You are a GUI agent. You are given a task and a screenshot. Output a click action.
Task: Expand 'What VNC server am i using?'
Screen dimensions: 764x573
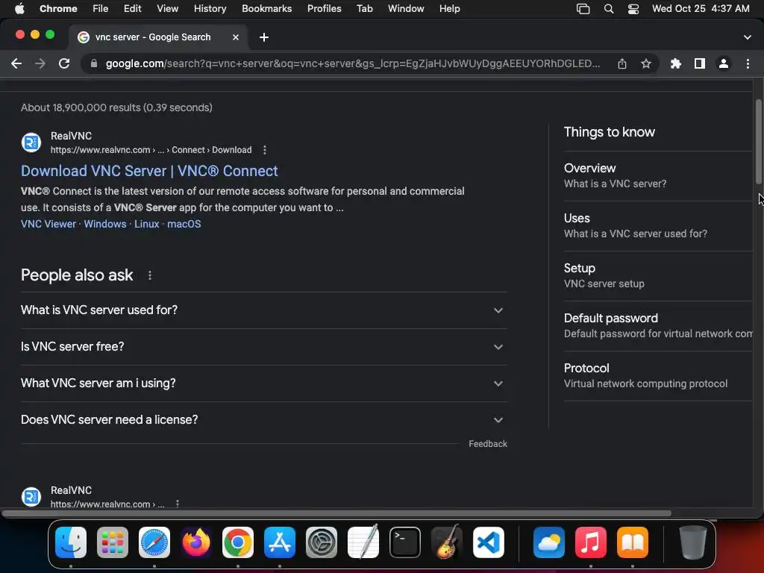263,383
